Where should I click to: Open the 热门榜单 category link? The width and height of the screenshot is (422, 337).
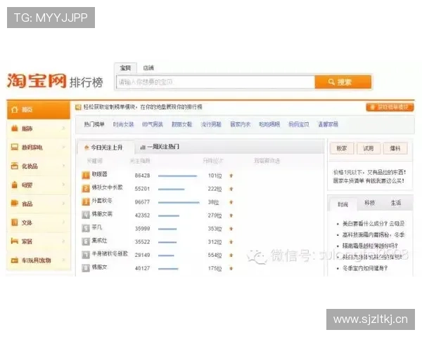[x=94, y=124]
